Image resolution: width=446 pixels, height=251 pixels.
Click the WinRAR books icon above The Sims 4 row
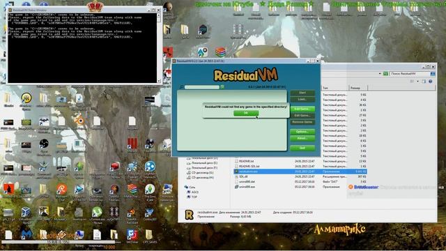click(132, 189)
